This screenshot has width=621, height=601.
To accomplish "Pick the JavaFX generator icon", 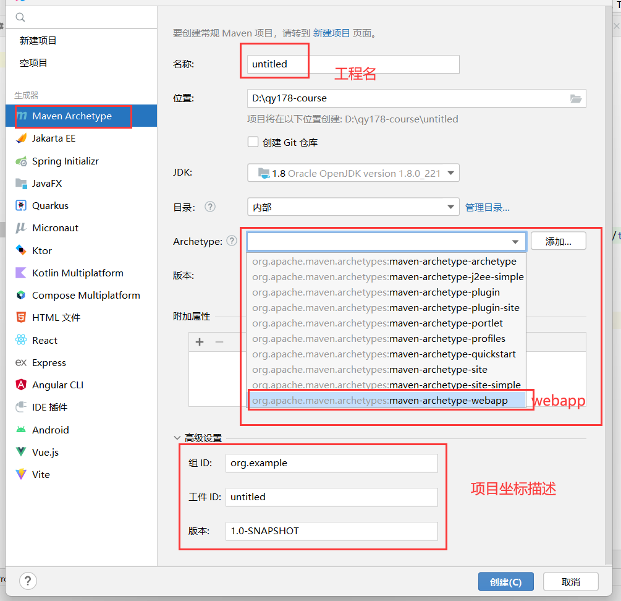I will coord(21,183).
